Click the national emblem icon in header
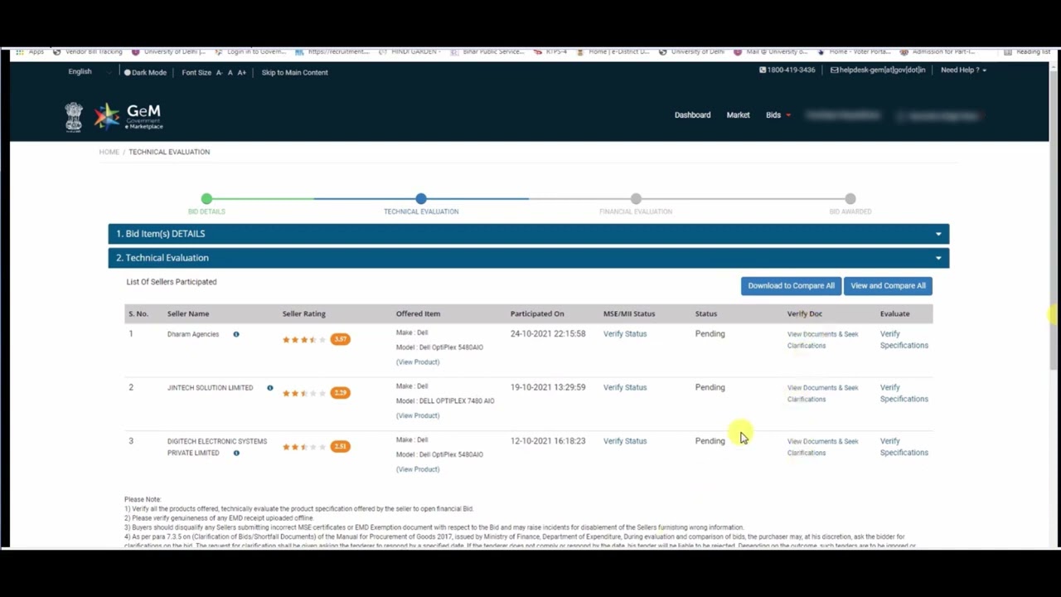Viewport: 1061px width, 597px height. coord(75,117)
